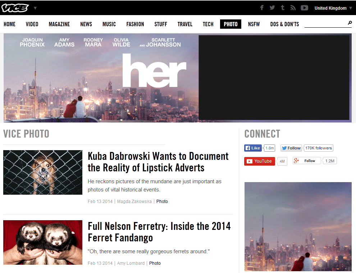Click the dark video player area in banner

coord(274,78)
